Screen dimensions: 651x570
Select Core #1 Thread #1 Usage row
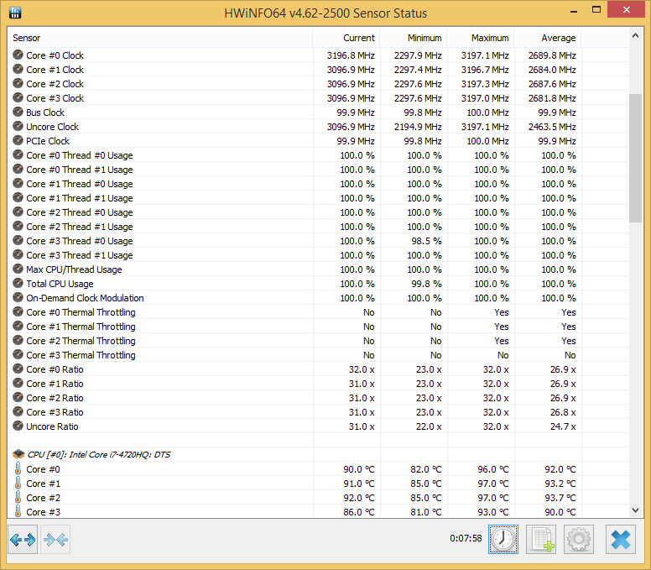click(318, 198)
